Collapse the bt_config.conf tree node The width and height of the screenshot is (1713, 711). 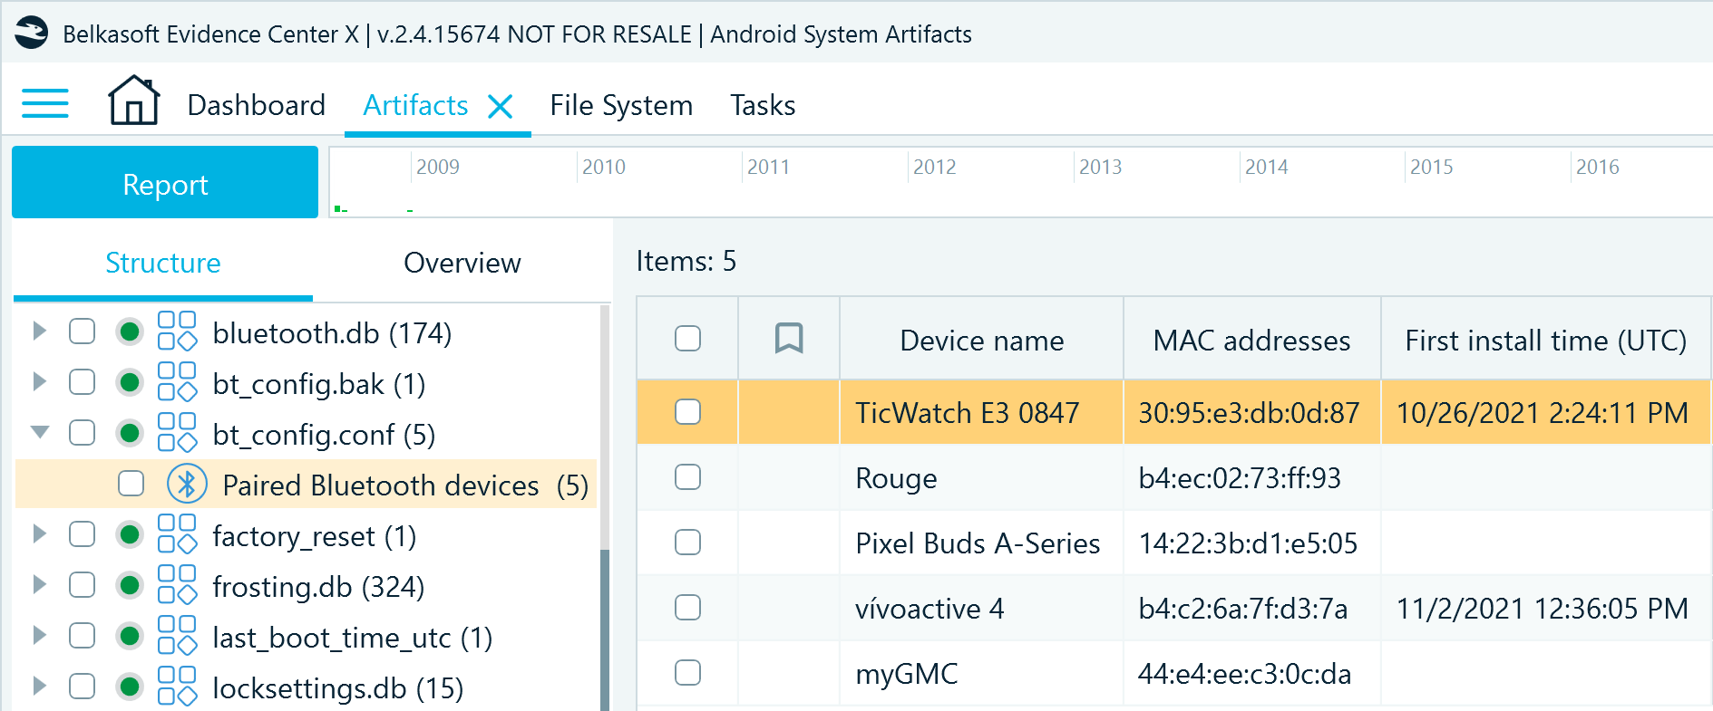(40, 432)
